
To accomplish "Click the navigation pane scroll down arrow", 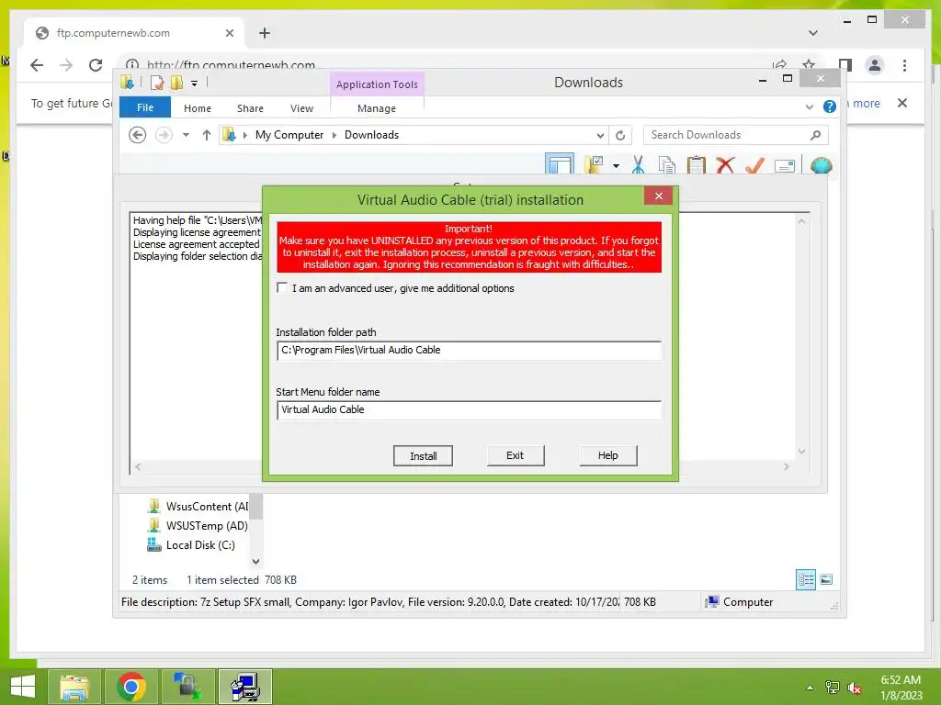I will [255, 562].
